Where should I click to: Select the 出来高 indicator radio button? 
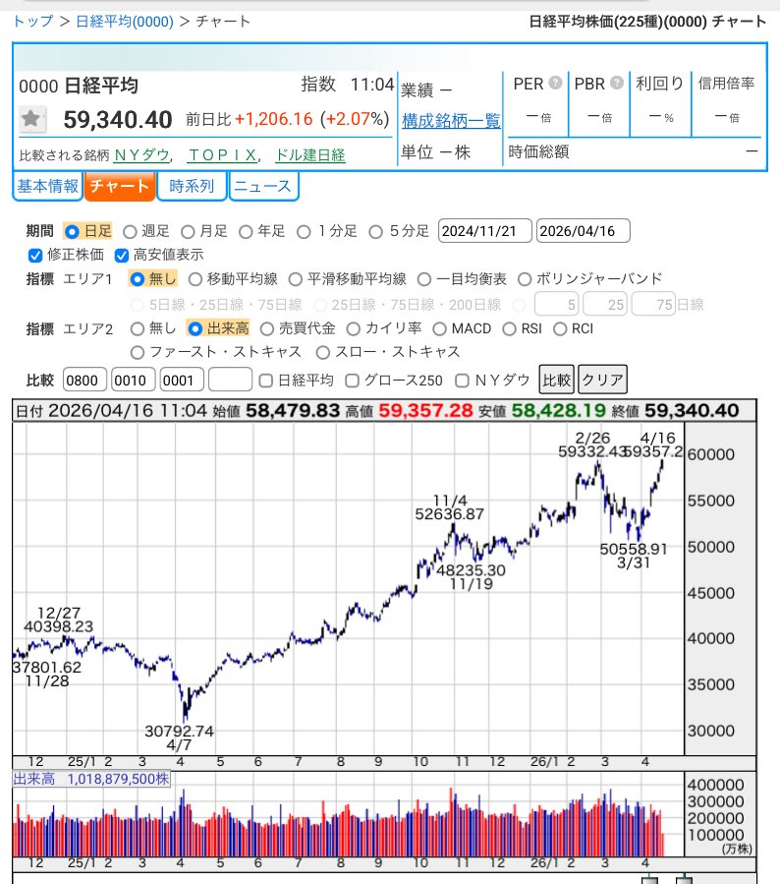click(195, 328)
